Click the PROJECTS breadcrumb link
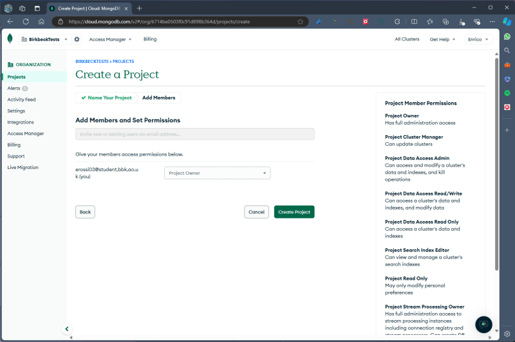 click(x=124, y=61)
